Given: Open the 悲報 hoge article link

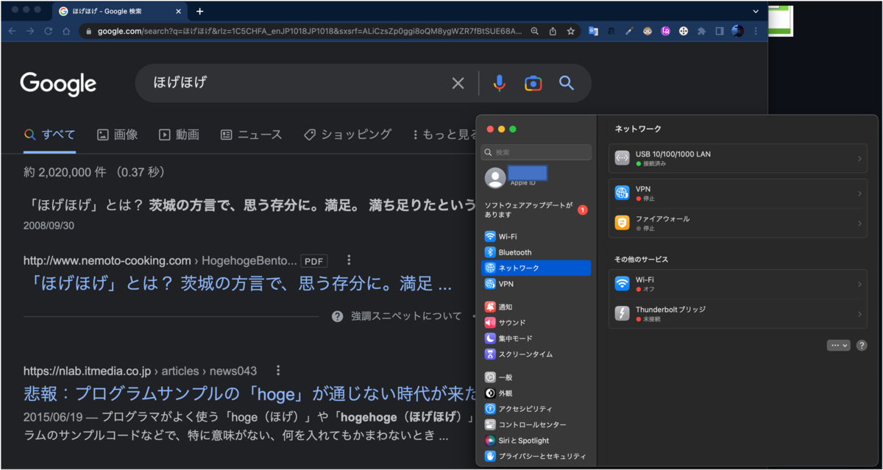Looking at the screenshot, I should 250,394.
